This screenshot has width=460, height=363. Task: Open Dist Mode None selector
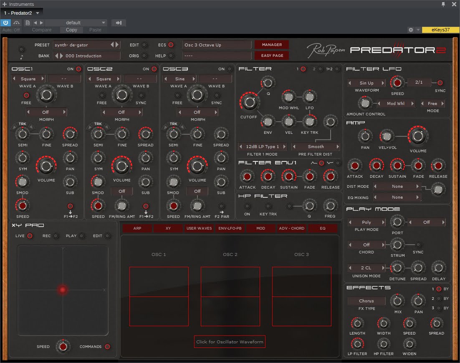[x=397, y=187]
